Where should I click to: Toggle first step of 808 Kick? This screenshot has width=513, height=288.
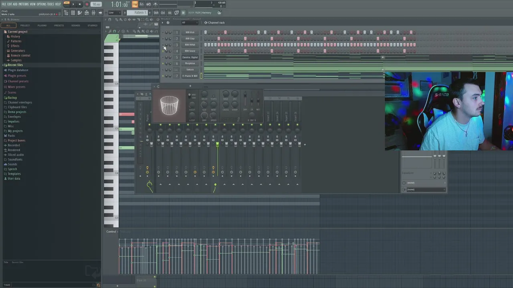(x=206, y=32)
